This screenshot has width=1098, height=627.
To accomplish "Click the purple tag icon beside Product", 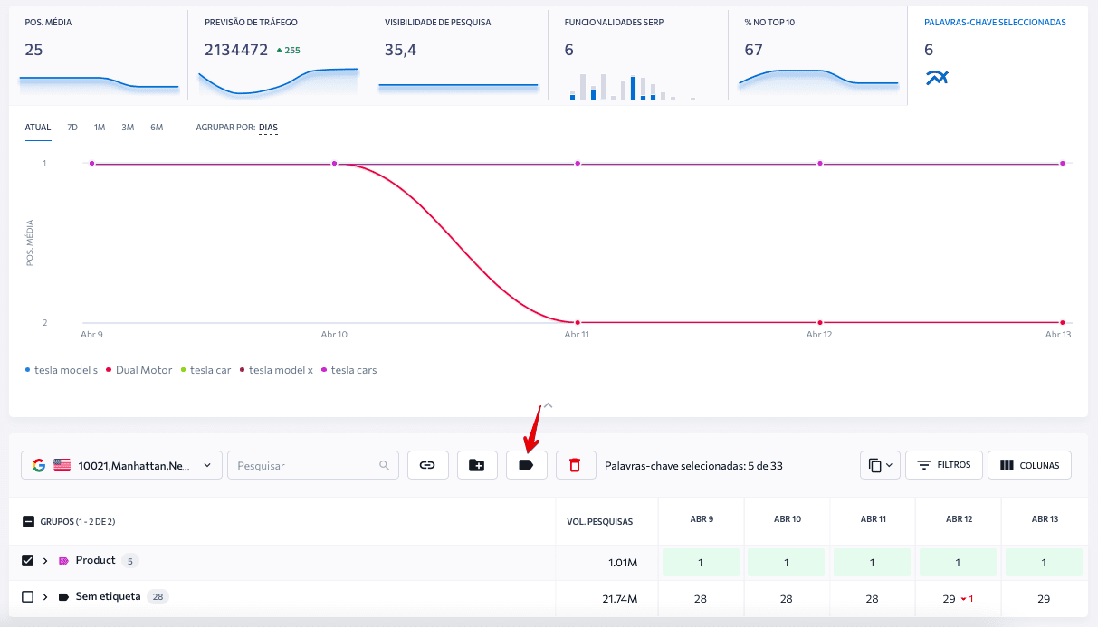I will (x=63, y=561).
